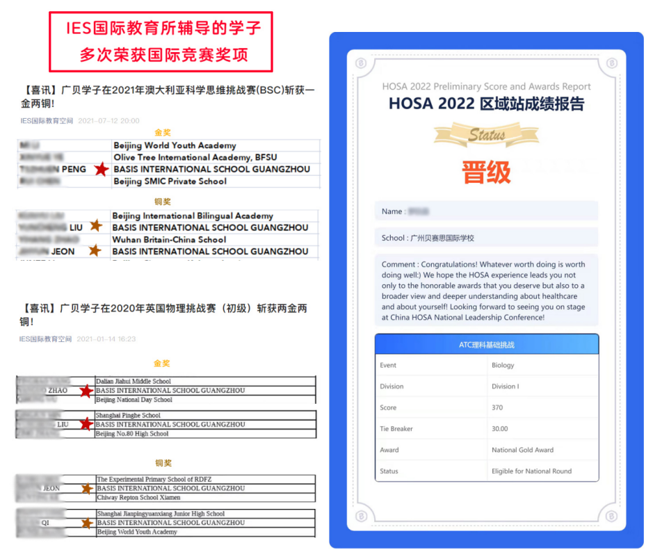The image size is (646, 552).
Task: Click IES国际教育空间 dated 2021-01-14
Action: tap(47, 339)
